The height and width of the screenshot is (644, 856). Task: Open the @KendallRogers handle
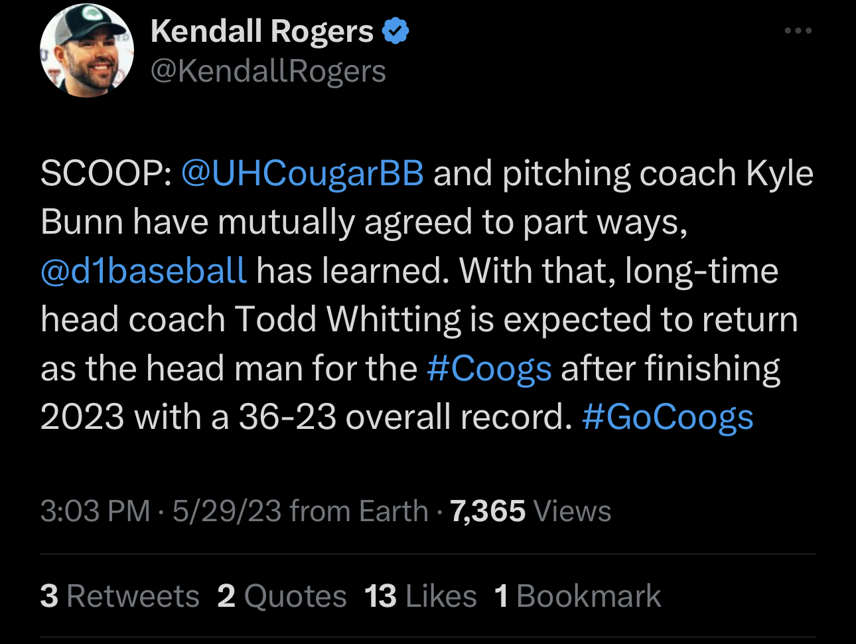(x=268, y=71)
